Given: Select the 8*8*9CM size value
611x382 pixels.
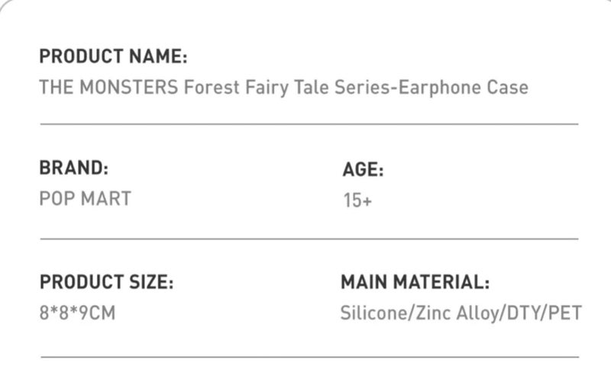Looking at the screenshot, I should [x=77, y=313].
